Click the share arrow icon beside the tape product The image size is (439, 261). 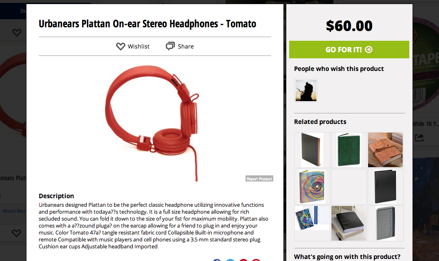coord(419,137)
